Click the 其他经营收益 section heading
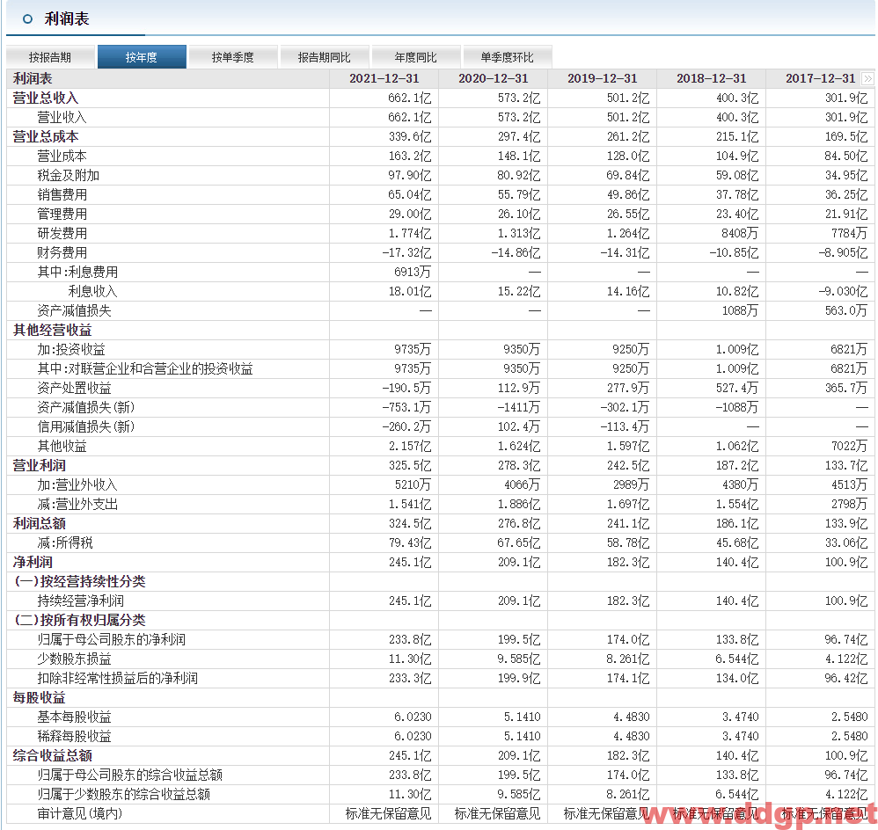878x830 pixels. [52, 331]
